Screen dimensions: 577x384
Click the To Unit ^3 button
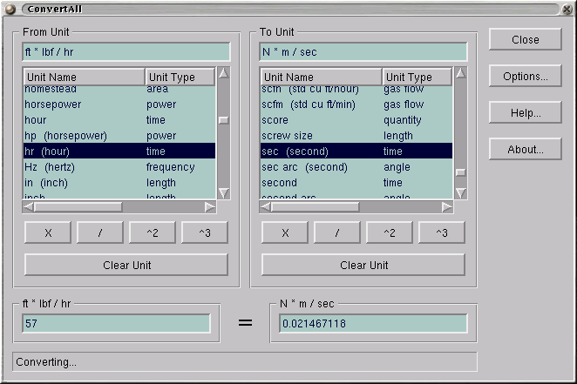pos(442,232)
